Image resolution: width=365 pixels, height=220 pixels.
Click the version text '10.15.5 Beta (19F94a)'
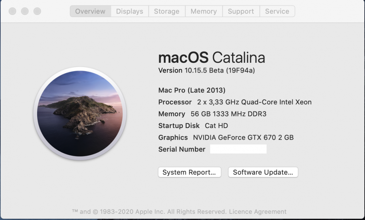pos(220,70)
